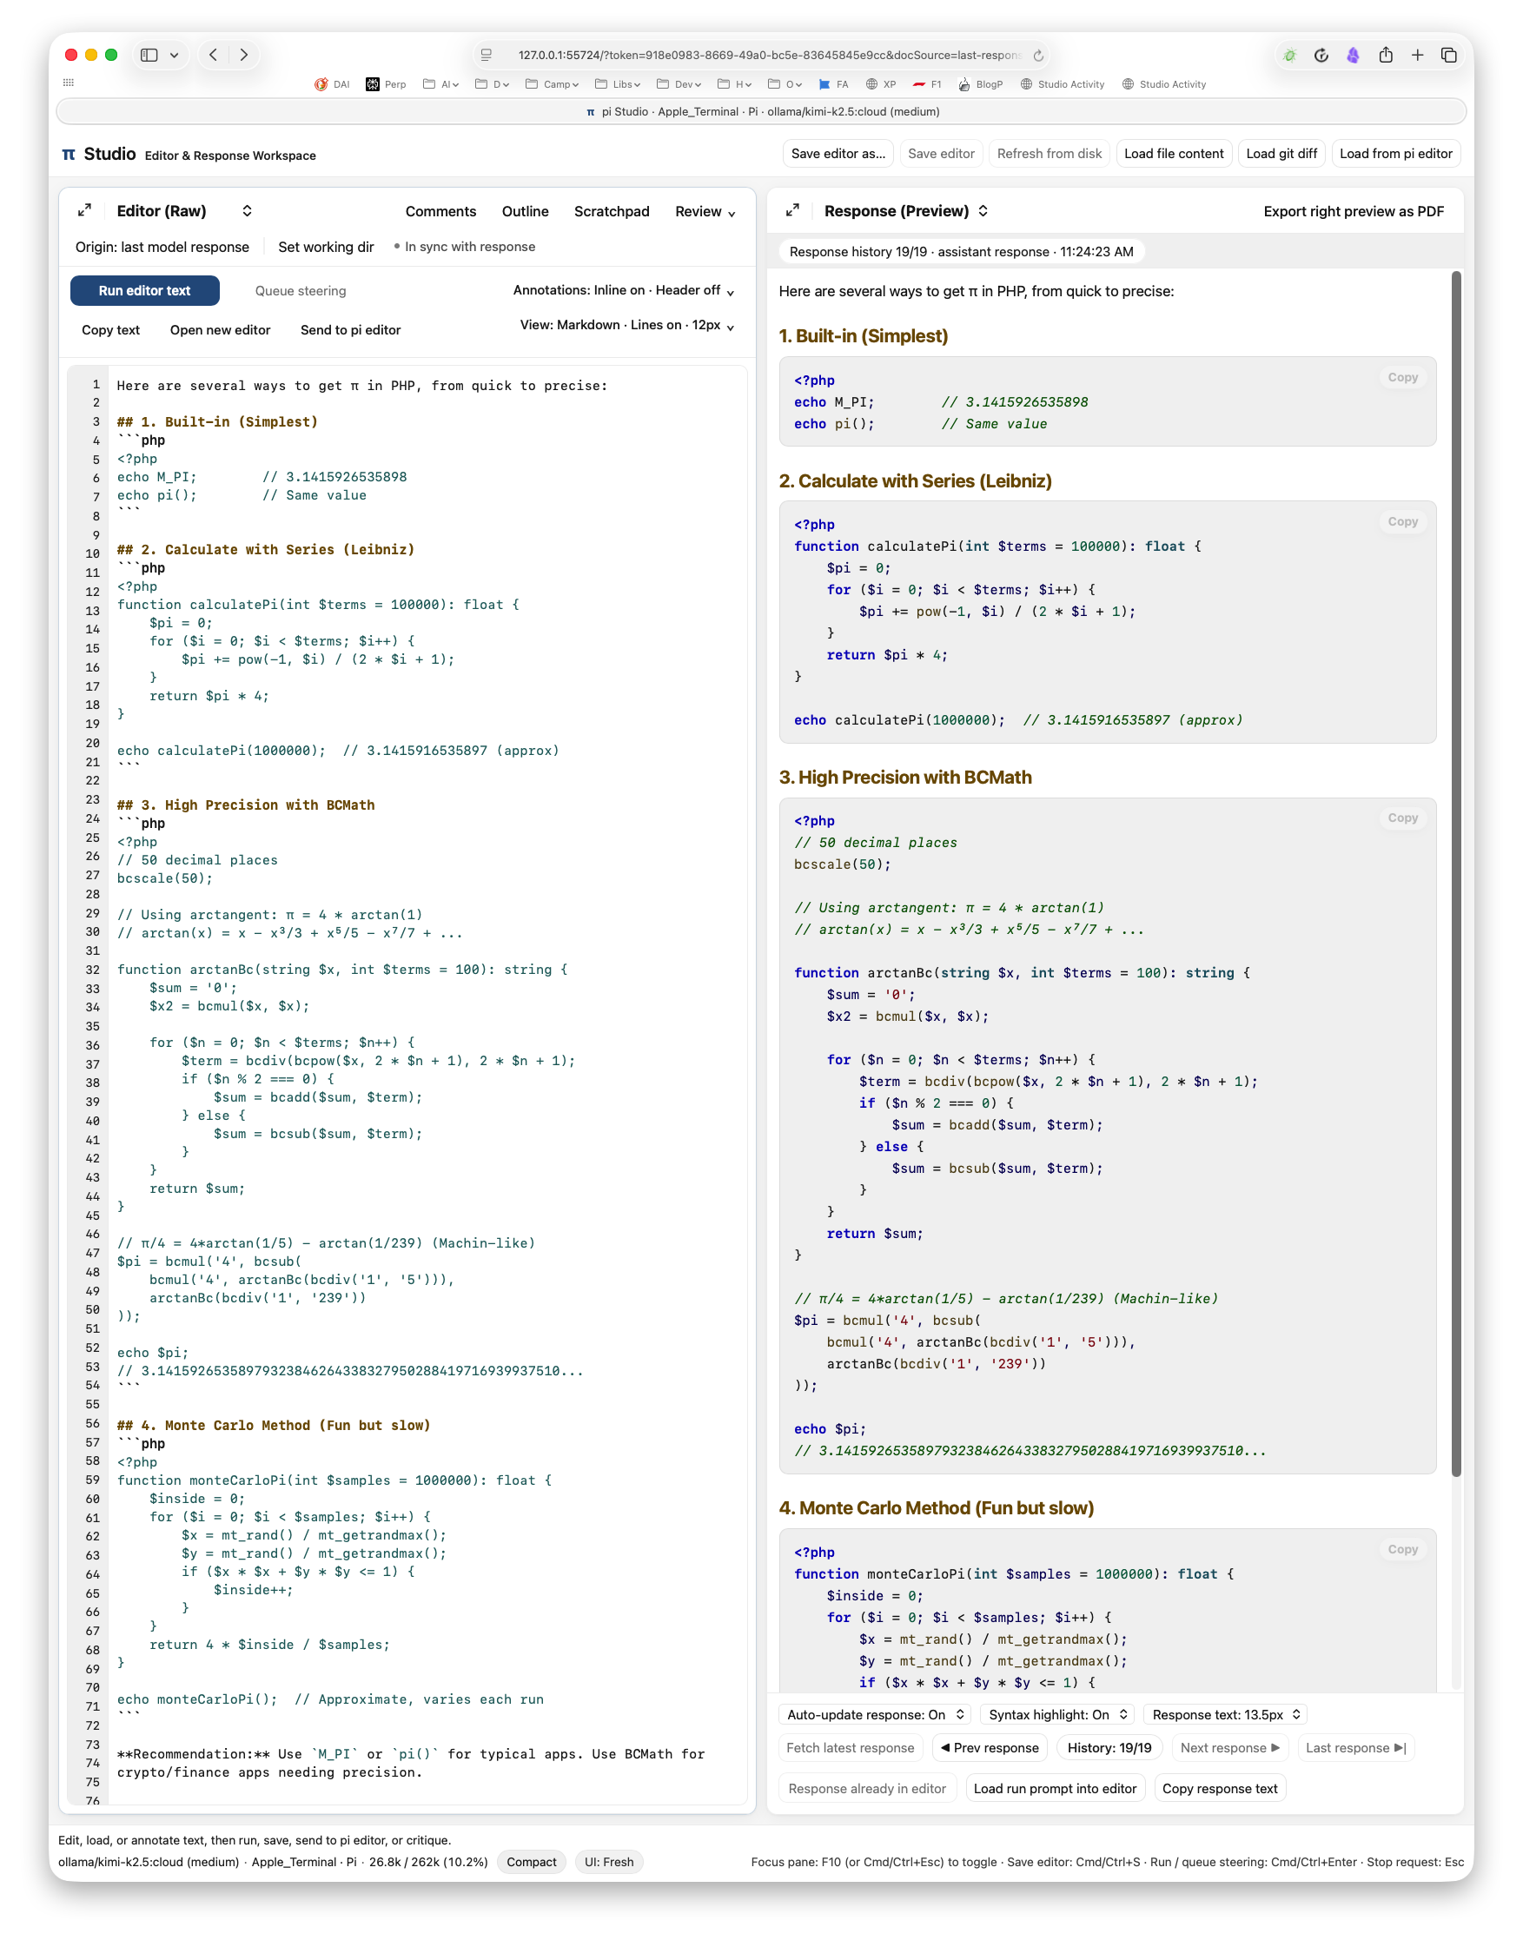
Task: Click Copy response text button
Action: (x=1220, y=1788)
